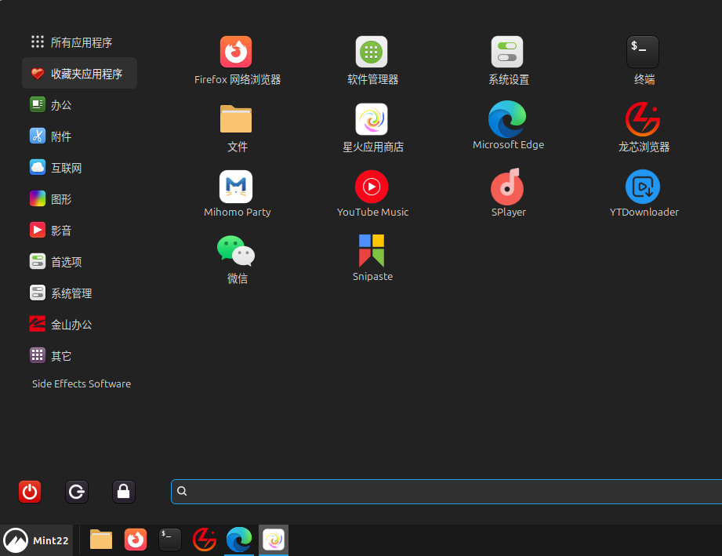Open 文件 manager from favorites grid

point(237,128)
